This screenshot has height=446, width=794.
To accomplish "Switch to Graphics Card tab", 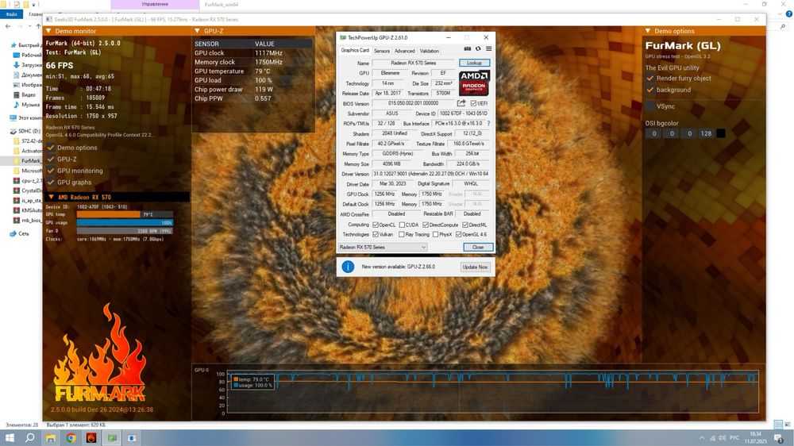I will click(355, 51).
